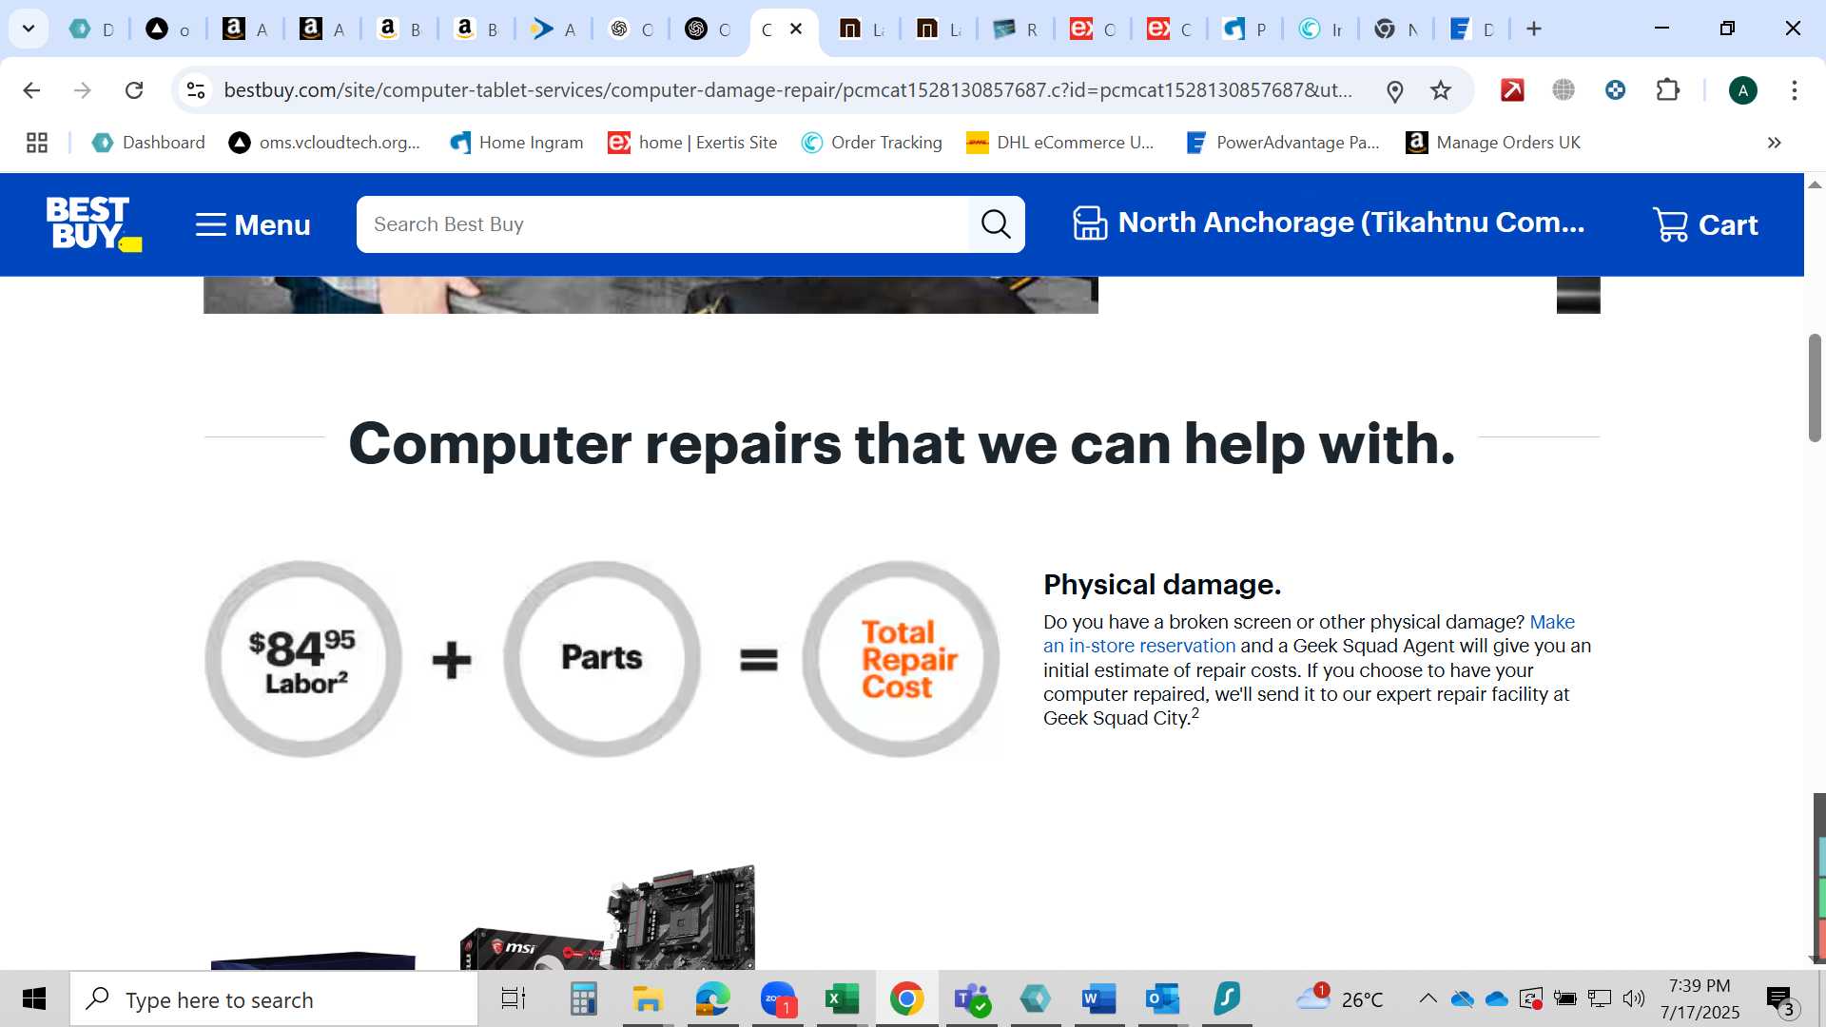1826x1027 pixels.
Task: Open the Chrome profile 'A' avatar
Action: pyautogui.click(x=1742, y=90)
